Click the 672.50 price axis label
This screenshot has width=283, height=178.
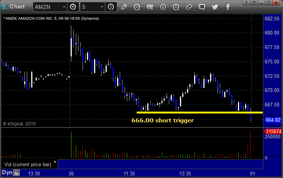tap(272, 76)
